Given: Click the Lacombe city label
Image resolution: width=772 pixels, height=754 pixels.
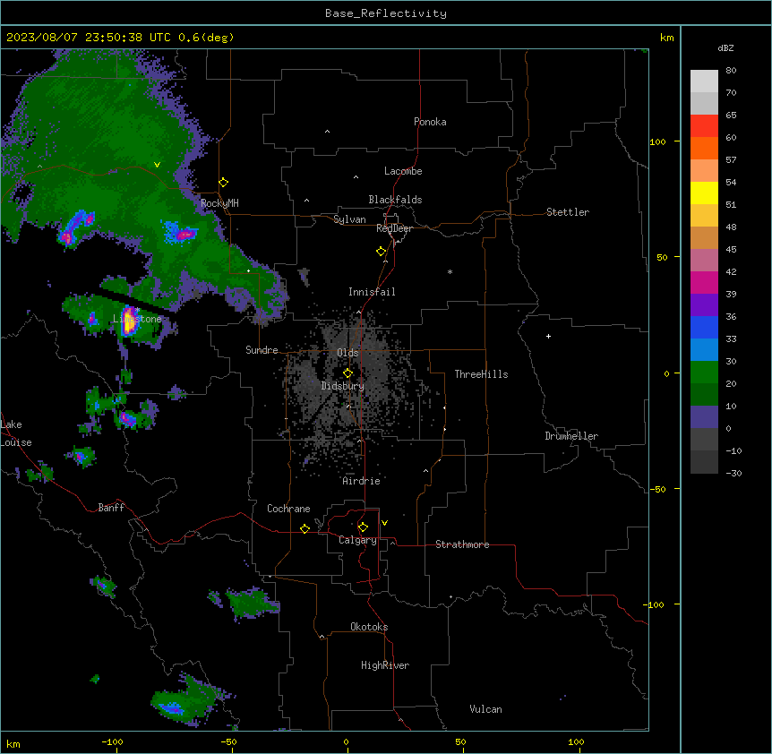Looking at the screenshot, I should [x=403, y=171].
